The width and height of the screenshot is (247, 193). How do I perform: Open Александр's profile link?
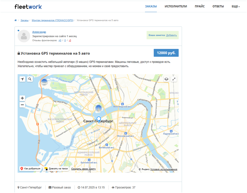(39, 32)
